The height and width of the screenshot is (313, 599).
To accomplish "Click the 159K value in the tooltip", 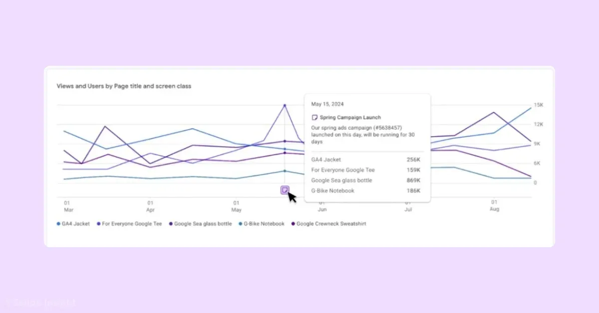I will (x=413, y=170).
